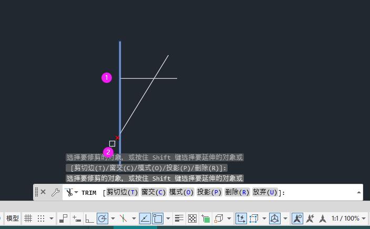
Task: Open command line customize wrench menu
Action: click(56, 192)
